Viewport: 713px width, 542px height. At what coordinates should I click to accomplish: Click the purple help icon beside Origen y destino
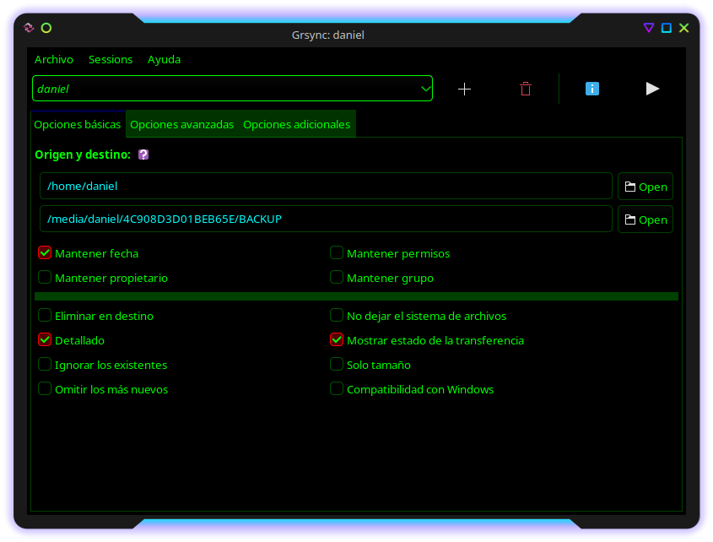(143, 154)
